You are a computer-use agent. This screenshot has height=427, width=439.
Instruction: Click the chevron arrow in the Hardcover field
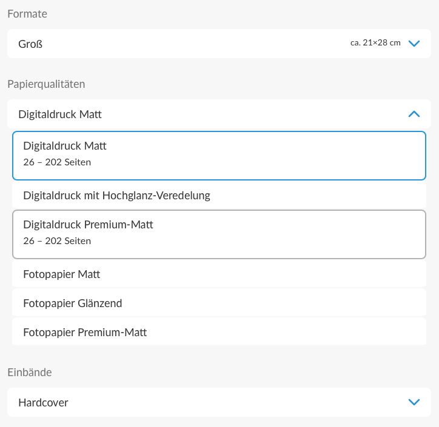(414, 402)
